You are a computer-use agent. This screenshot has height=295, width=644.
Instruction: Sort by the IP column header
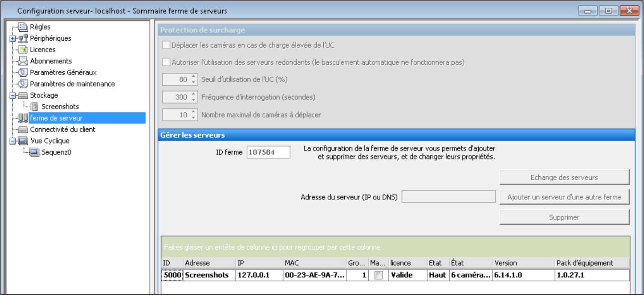click(259, 263)
